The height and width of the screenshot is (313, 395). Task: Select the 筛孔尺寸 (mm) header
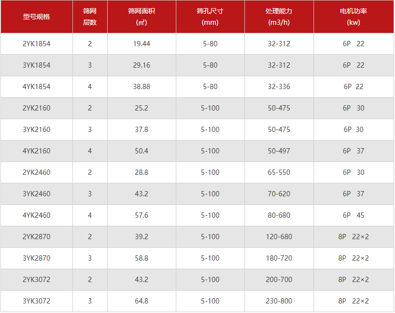click(x=210, y=17)
